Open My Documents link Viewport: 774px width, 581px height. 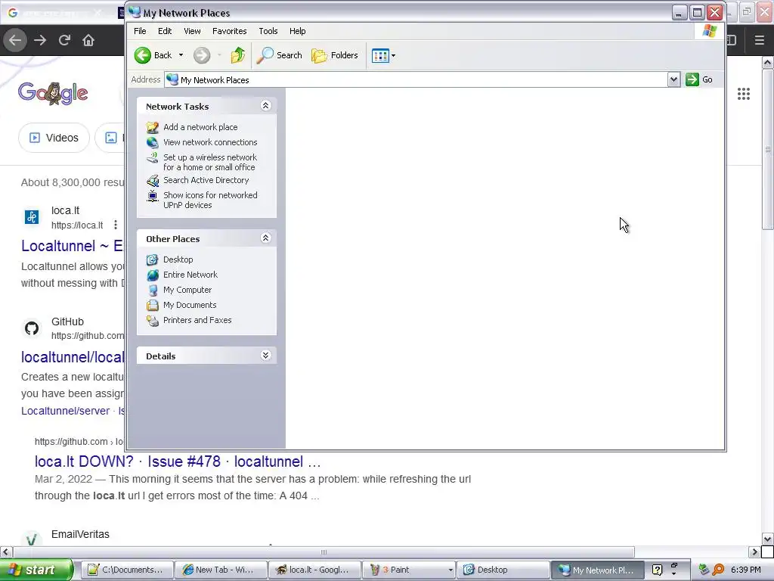190,306
